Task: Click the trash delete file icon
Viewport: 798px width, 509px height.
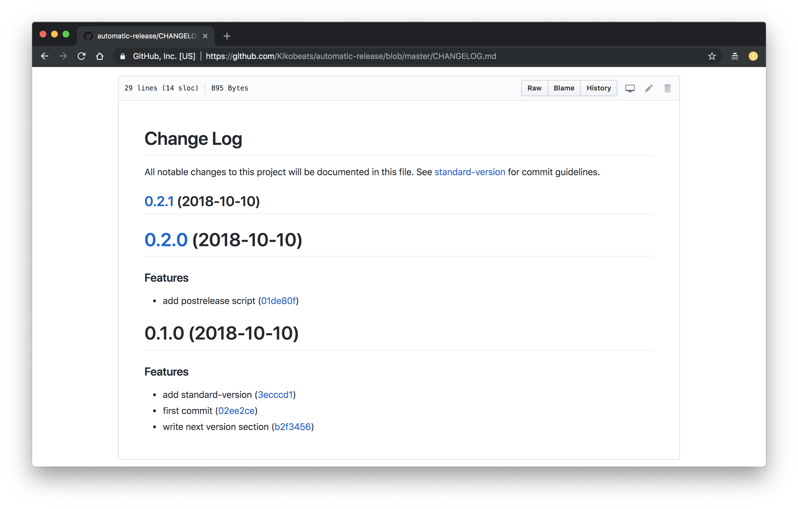Action: pos(667,88)
